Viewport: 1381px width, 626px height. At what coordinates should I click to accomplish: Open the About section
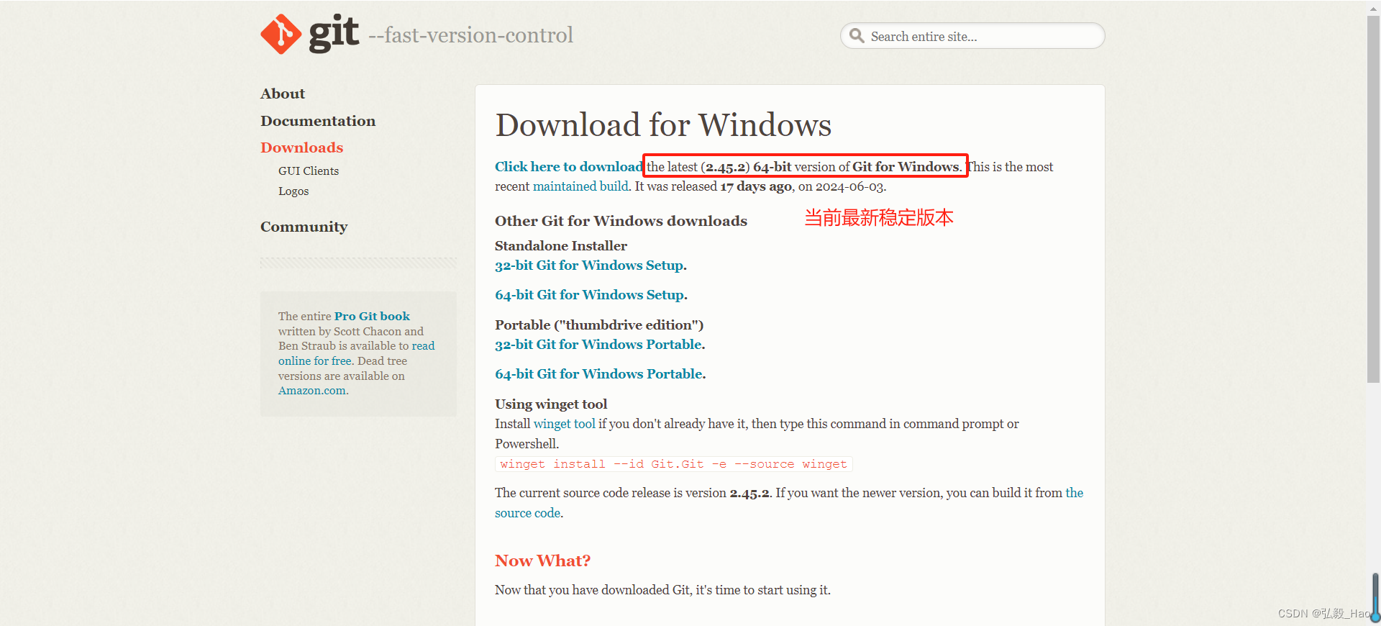point(283,94)
